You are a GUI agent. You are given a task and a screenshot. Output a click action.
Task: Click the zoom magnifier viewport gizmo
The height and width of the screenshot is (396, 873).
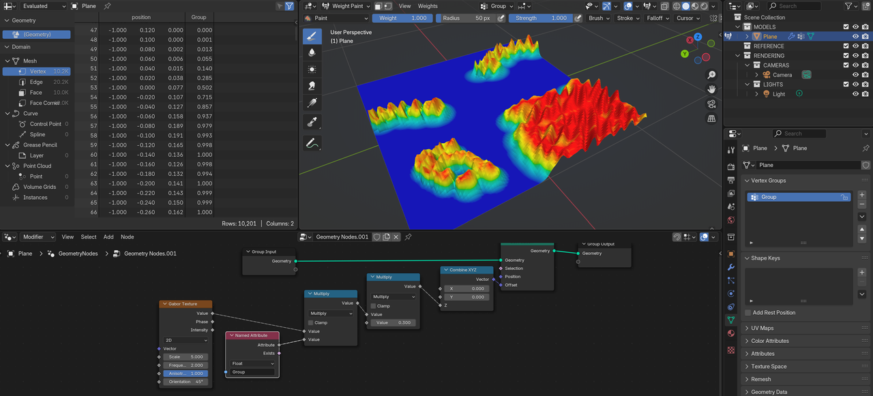point(711,75)
